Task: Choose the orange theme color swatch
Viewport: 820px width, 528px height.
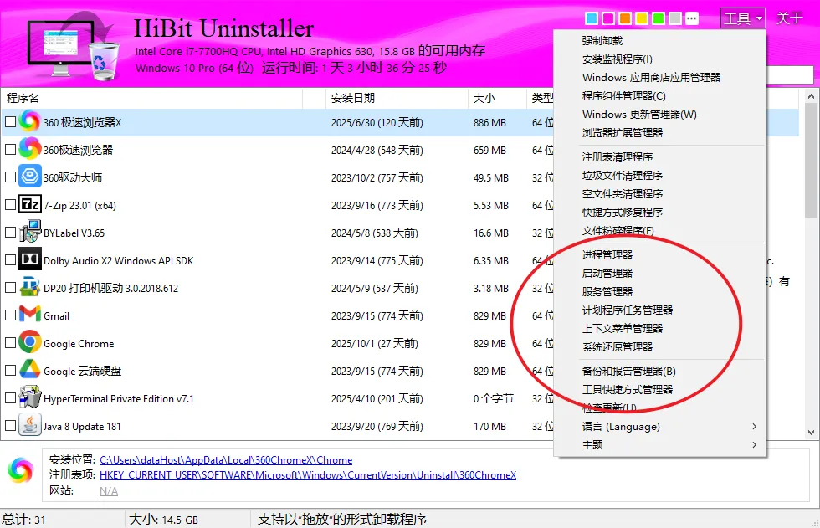Action: (625, 18)
